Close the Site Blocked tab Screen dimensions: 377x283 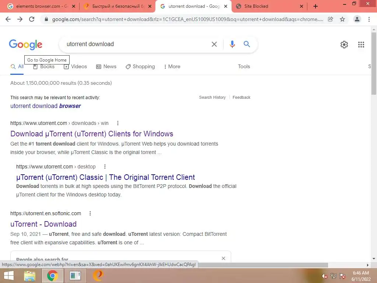(301, 7)
